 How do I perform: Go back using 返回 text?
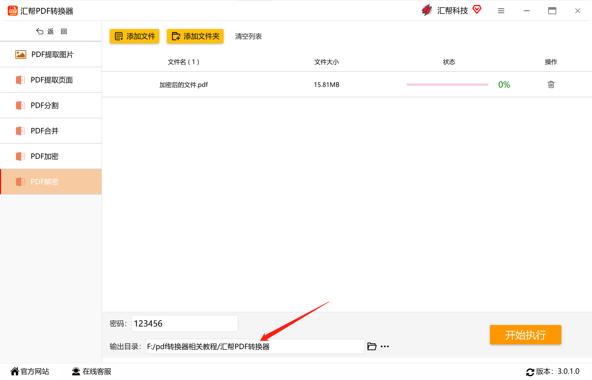coord(57,31)
